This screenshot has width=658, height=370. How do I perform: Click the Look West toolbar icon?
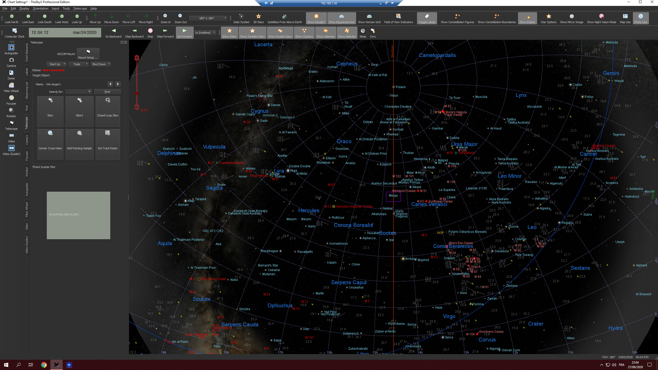click(62, 18)
